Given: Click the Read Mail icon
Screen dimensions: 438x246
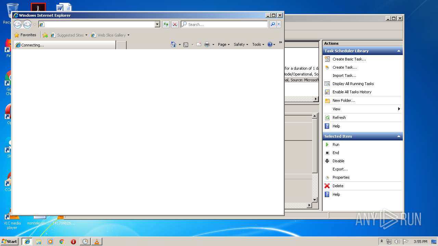Looking at the screenshot, I should coord(199,44).
